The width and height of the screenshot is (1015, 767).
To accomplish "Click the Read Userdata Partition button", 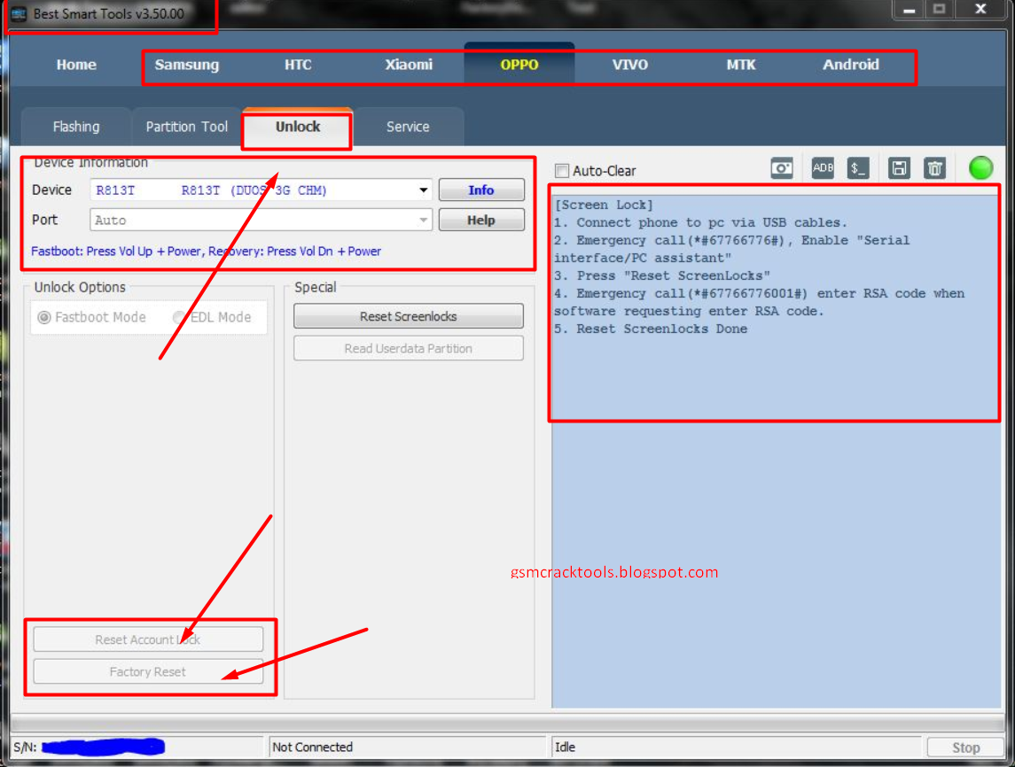I will click(409, 349).
